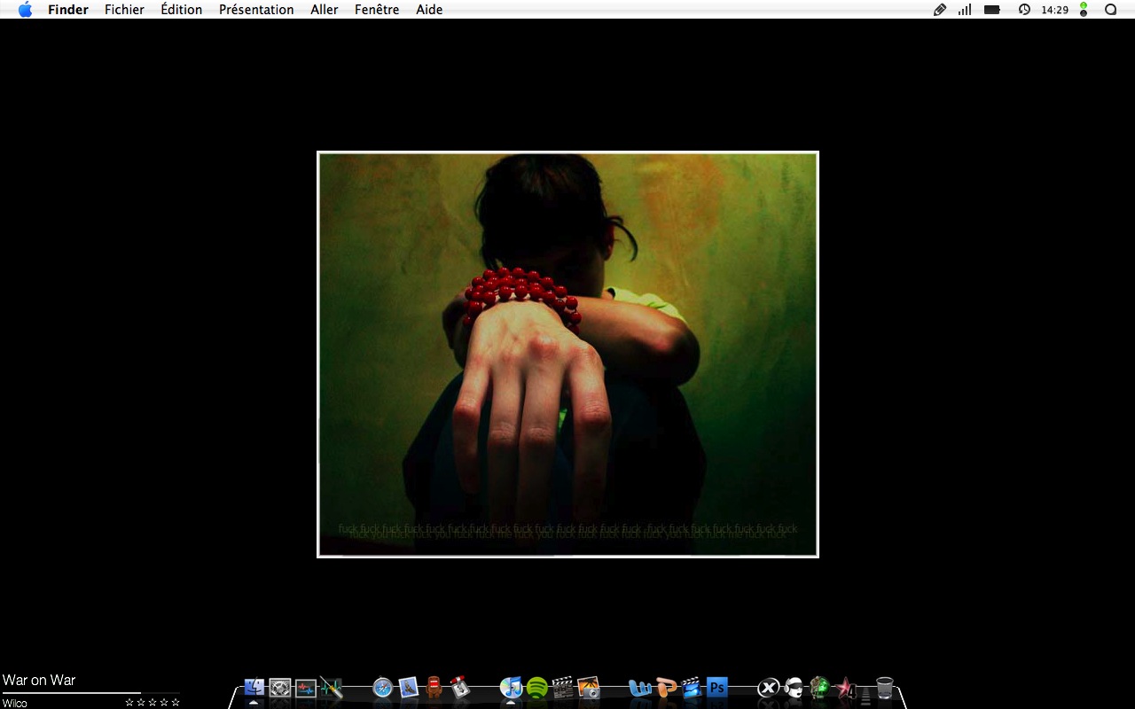The height and width of the screenshot is (709, 1135).
Task: Open System Preferences gear in the Dock
Action: 280,688
